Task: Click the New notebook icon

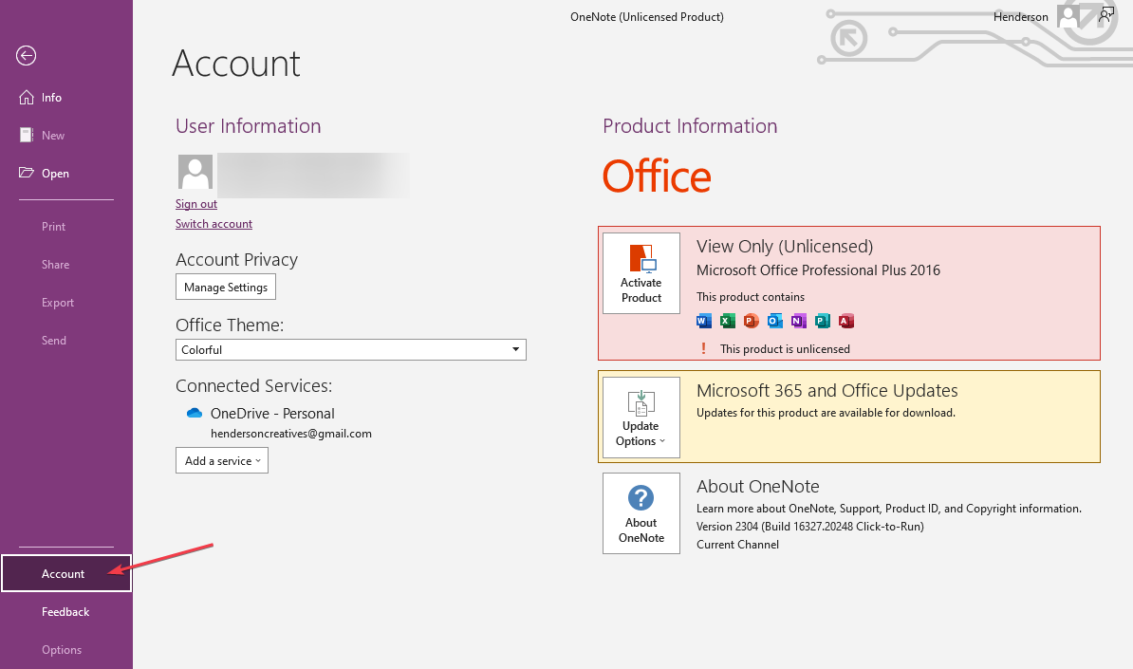Action: [x=26, y=135]
